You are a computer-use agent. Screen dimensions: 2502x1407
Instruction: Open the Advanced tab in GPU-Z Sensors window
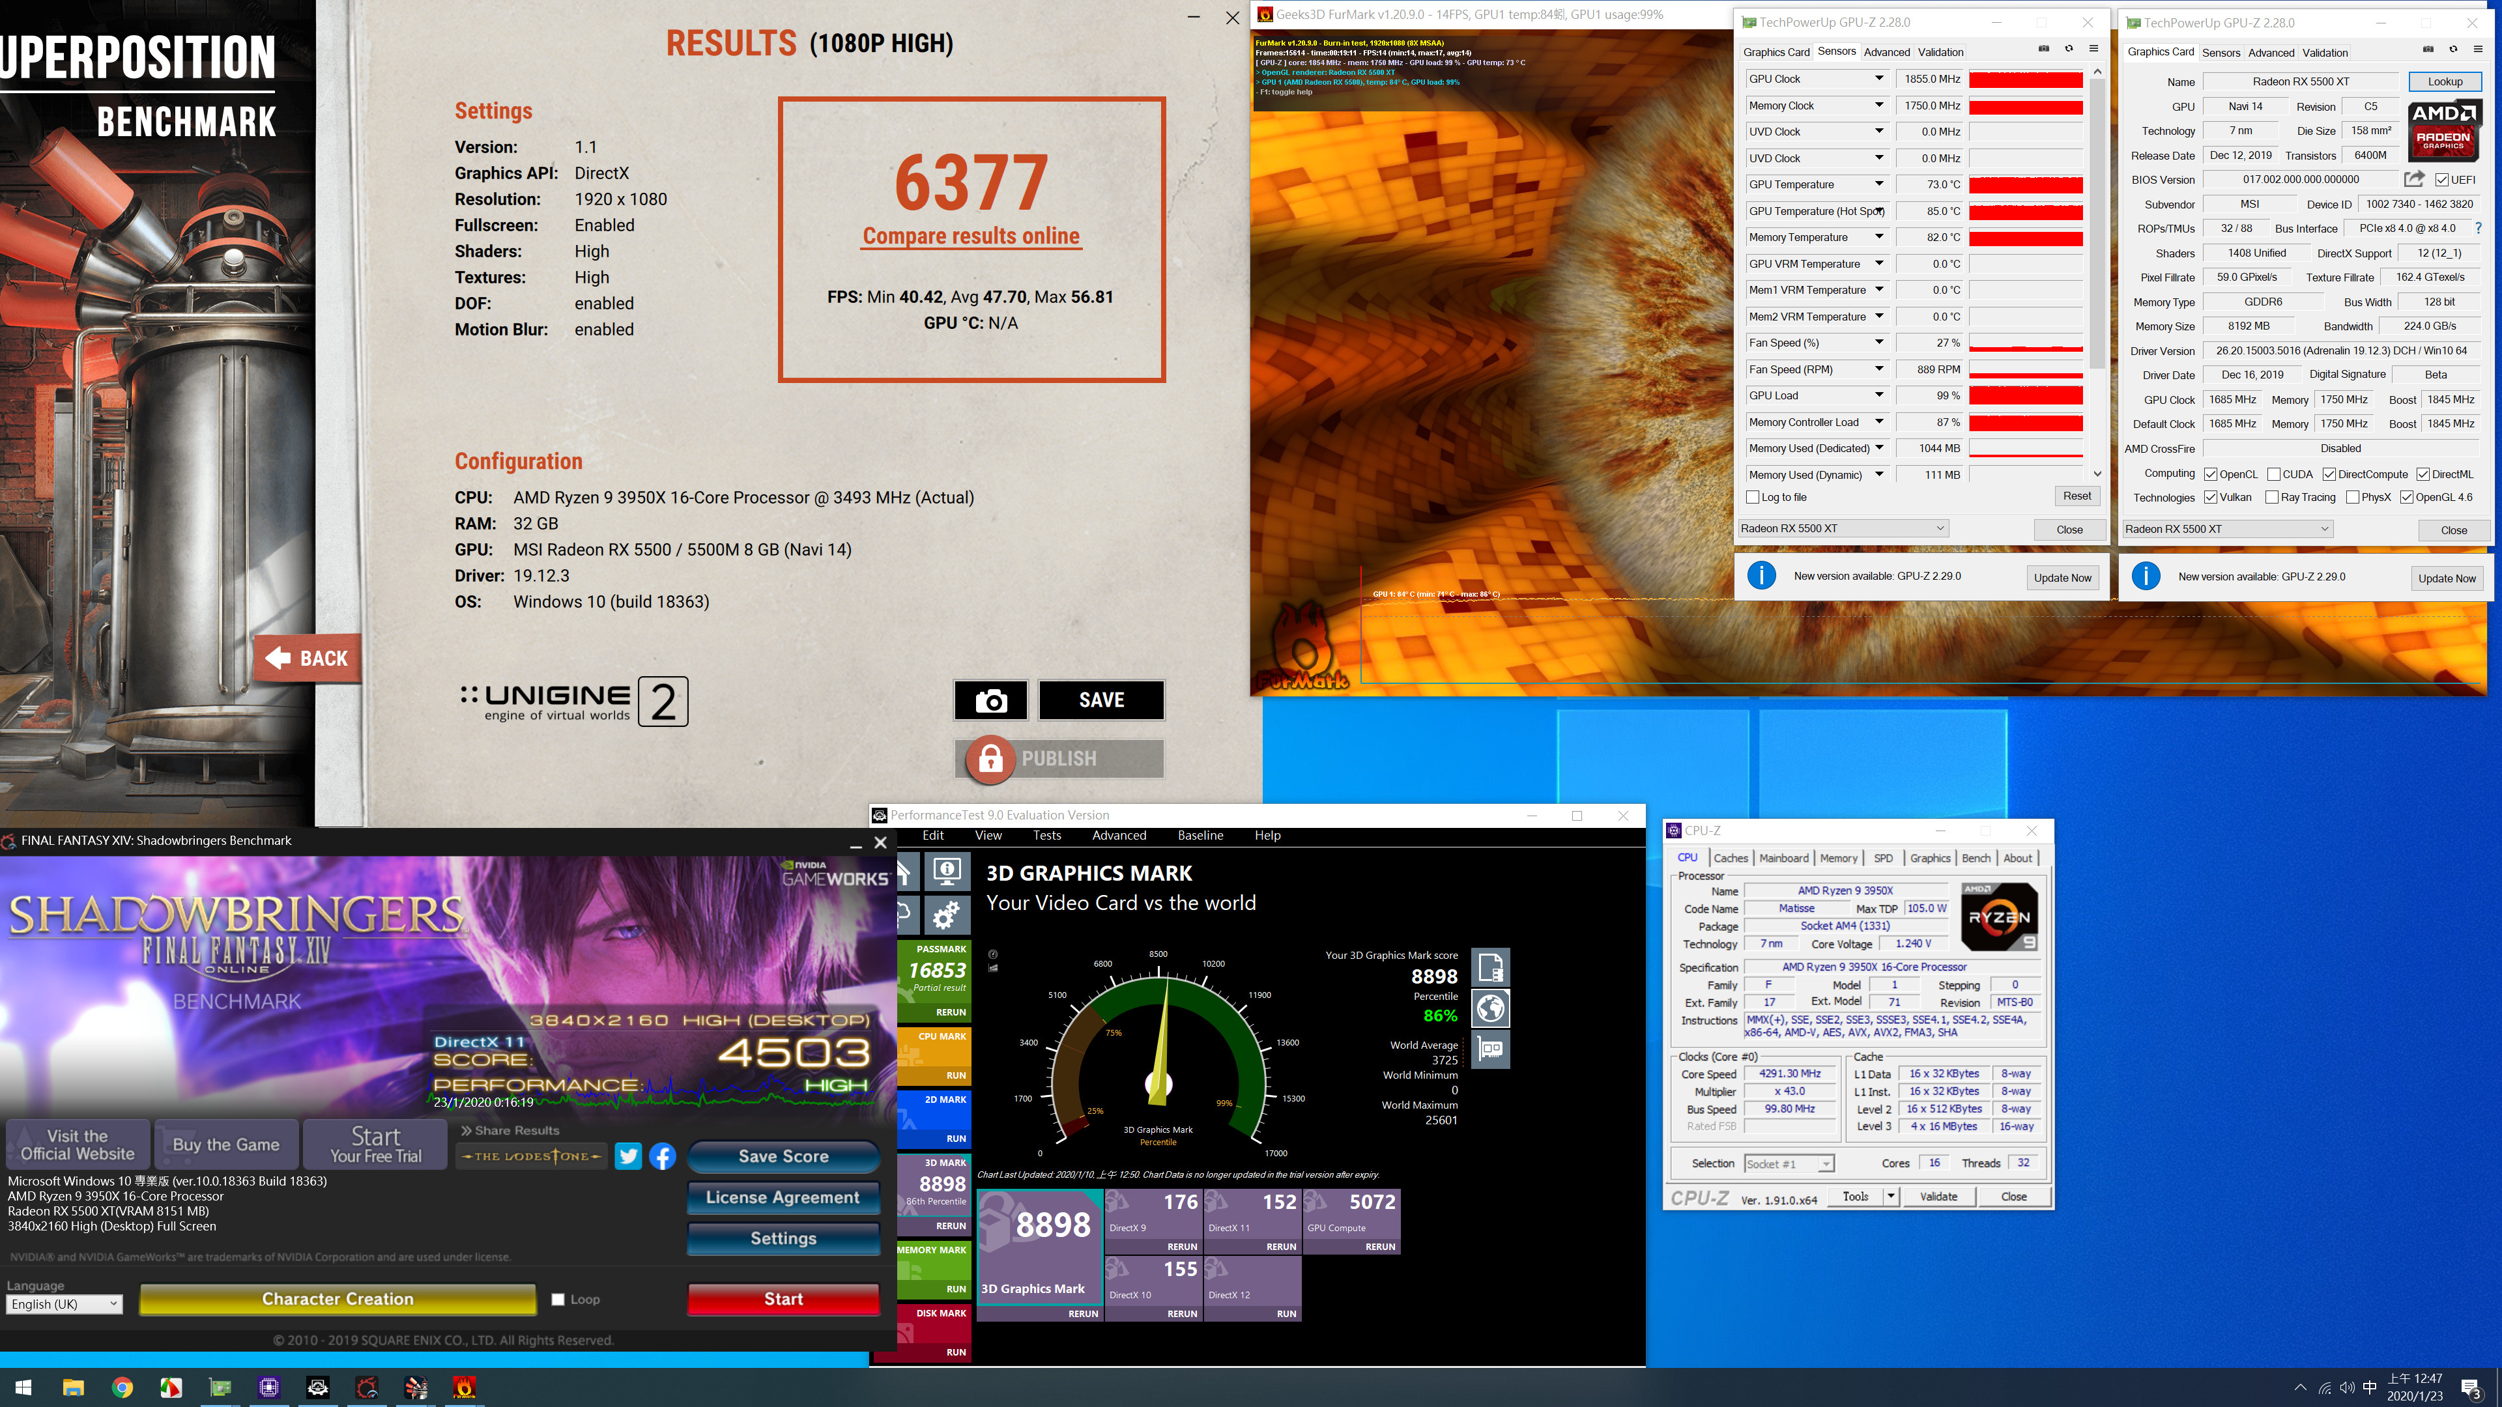(x=1886, y=52)
